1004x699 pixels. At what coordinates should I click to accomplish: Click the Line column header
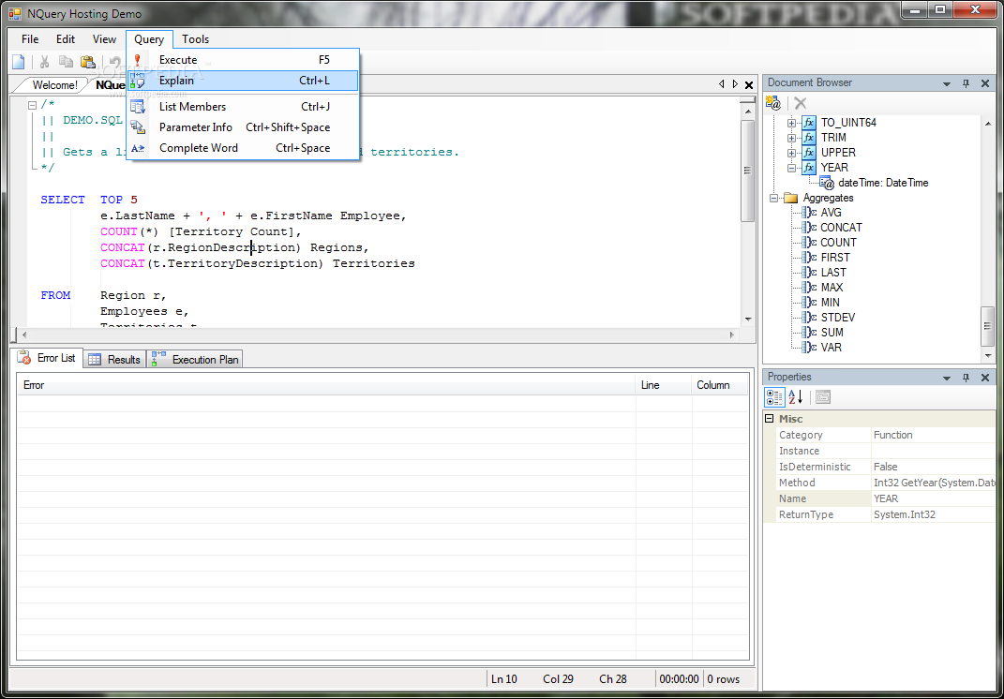[664, 385]
